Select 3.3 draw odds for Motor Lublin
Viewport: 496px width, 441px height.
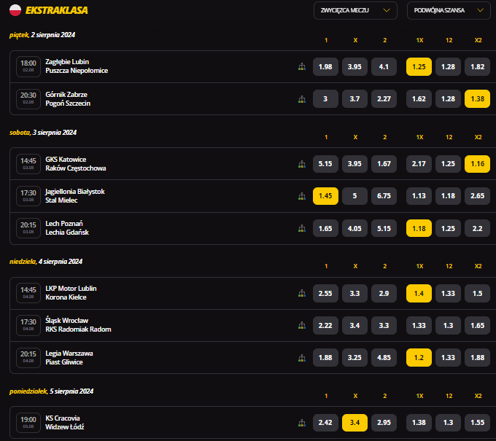354,293
